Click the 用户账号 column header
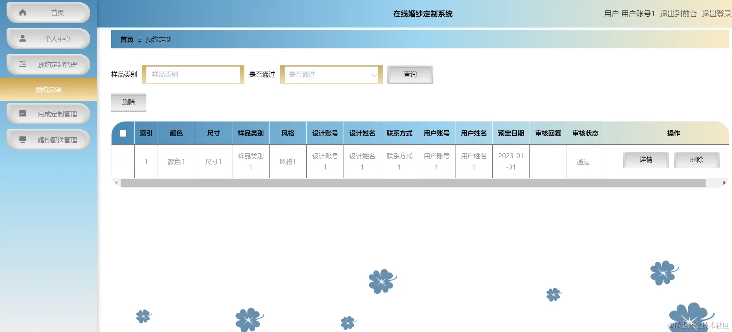 point(436,133)
